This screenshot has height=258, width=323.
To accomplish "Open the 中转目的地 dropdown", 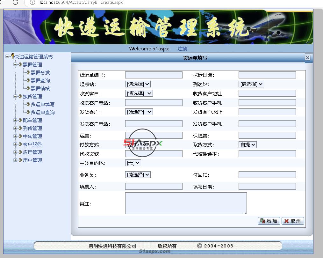I will 133,163.
